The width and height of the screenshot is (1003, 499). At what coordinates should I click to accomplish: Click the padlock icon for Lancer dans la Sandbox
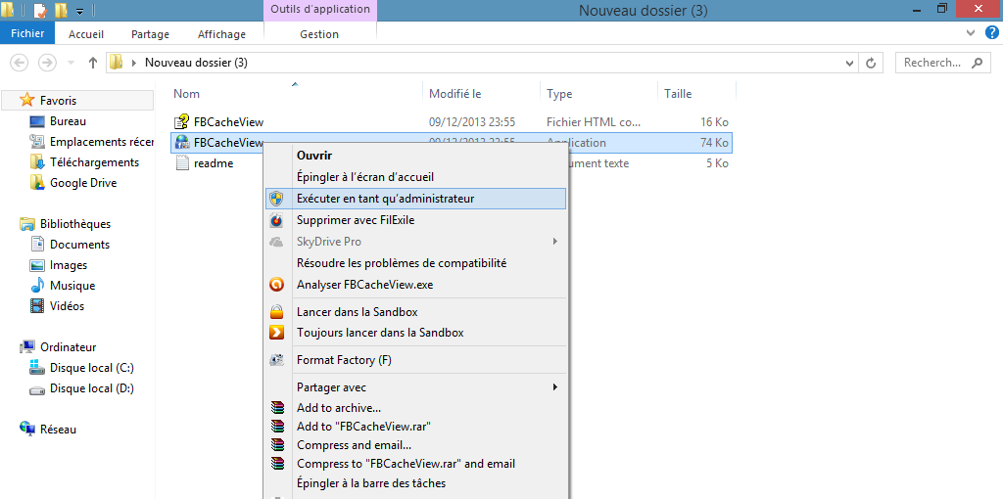point(276,312)
